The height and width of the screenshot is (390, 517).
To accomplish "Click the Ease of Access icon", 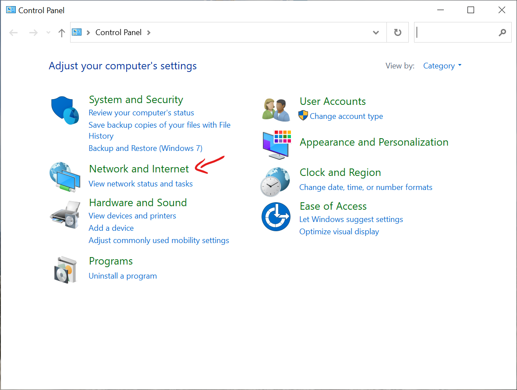I will tap(276, 217).
